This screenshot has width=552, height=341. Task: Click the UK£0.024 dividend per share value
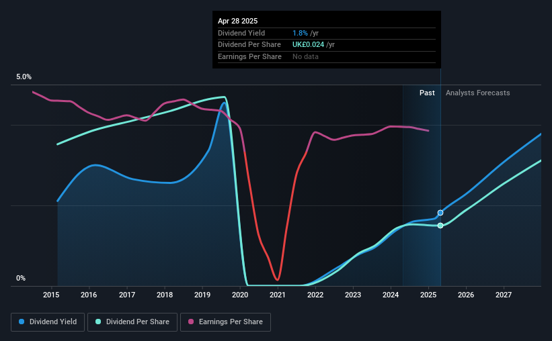click(x=308, y=45)
